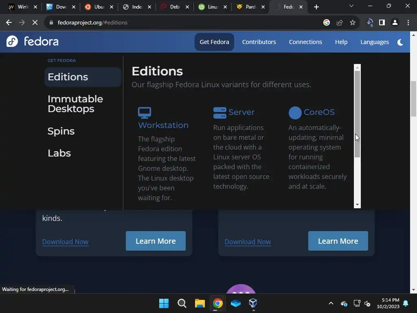Select Editions in the Get Fedora sidebar

pyautogui.click(x=83, y=77)
